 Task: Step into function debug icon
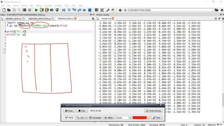74,10
